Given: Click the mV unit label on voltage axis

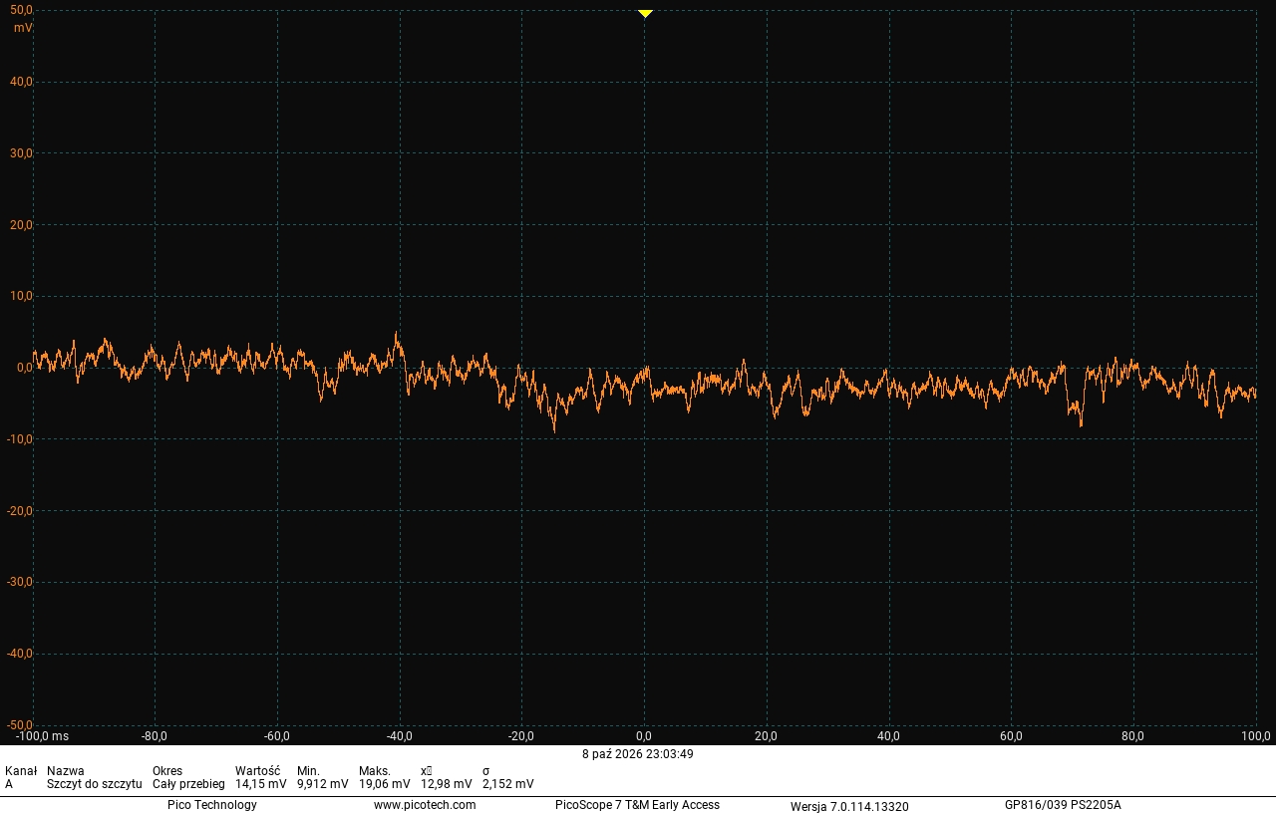Looking at the screenshot, I should coord(23,28).
